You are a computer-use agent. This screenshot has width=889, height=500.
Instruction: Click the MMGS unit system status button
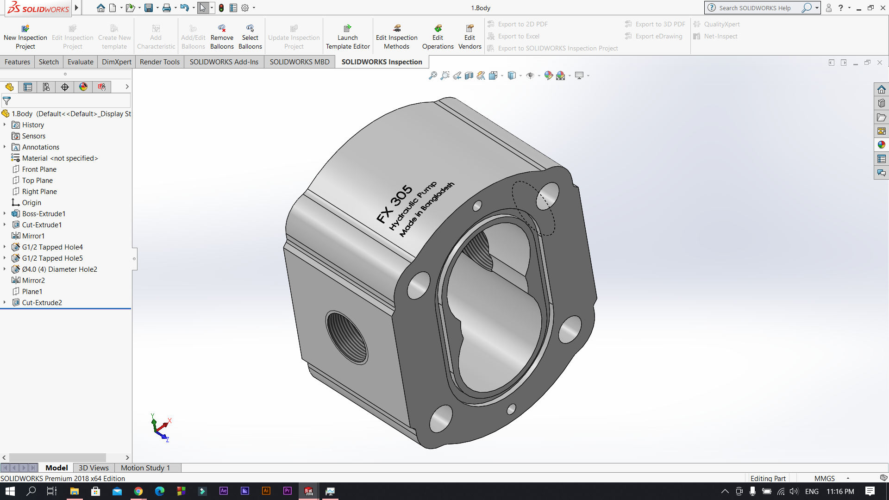point(824,478)
